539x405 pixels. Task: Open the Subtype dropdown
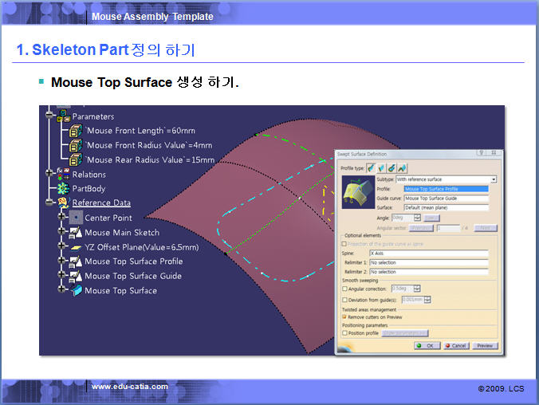click(494, 179)
